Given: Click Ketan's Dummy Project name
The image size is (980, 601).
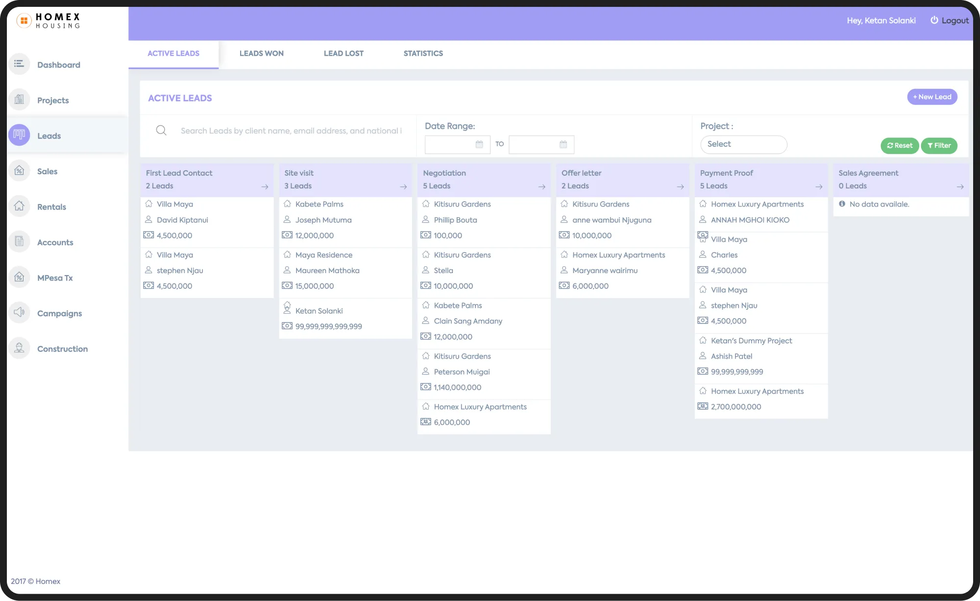Looking at the screenshot, I should (x=751, y=341).
